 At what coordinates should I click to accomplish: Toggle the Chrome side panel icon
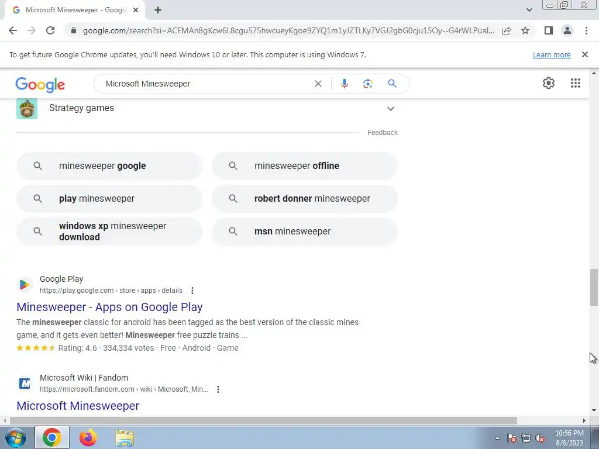548,30
